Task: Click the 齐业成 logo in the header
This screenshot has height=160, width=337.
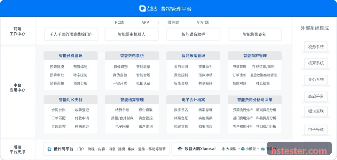Action: click(148, 9)
